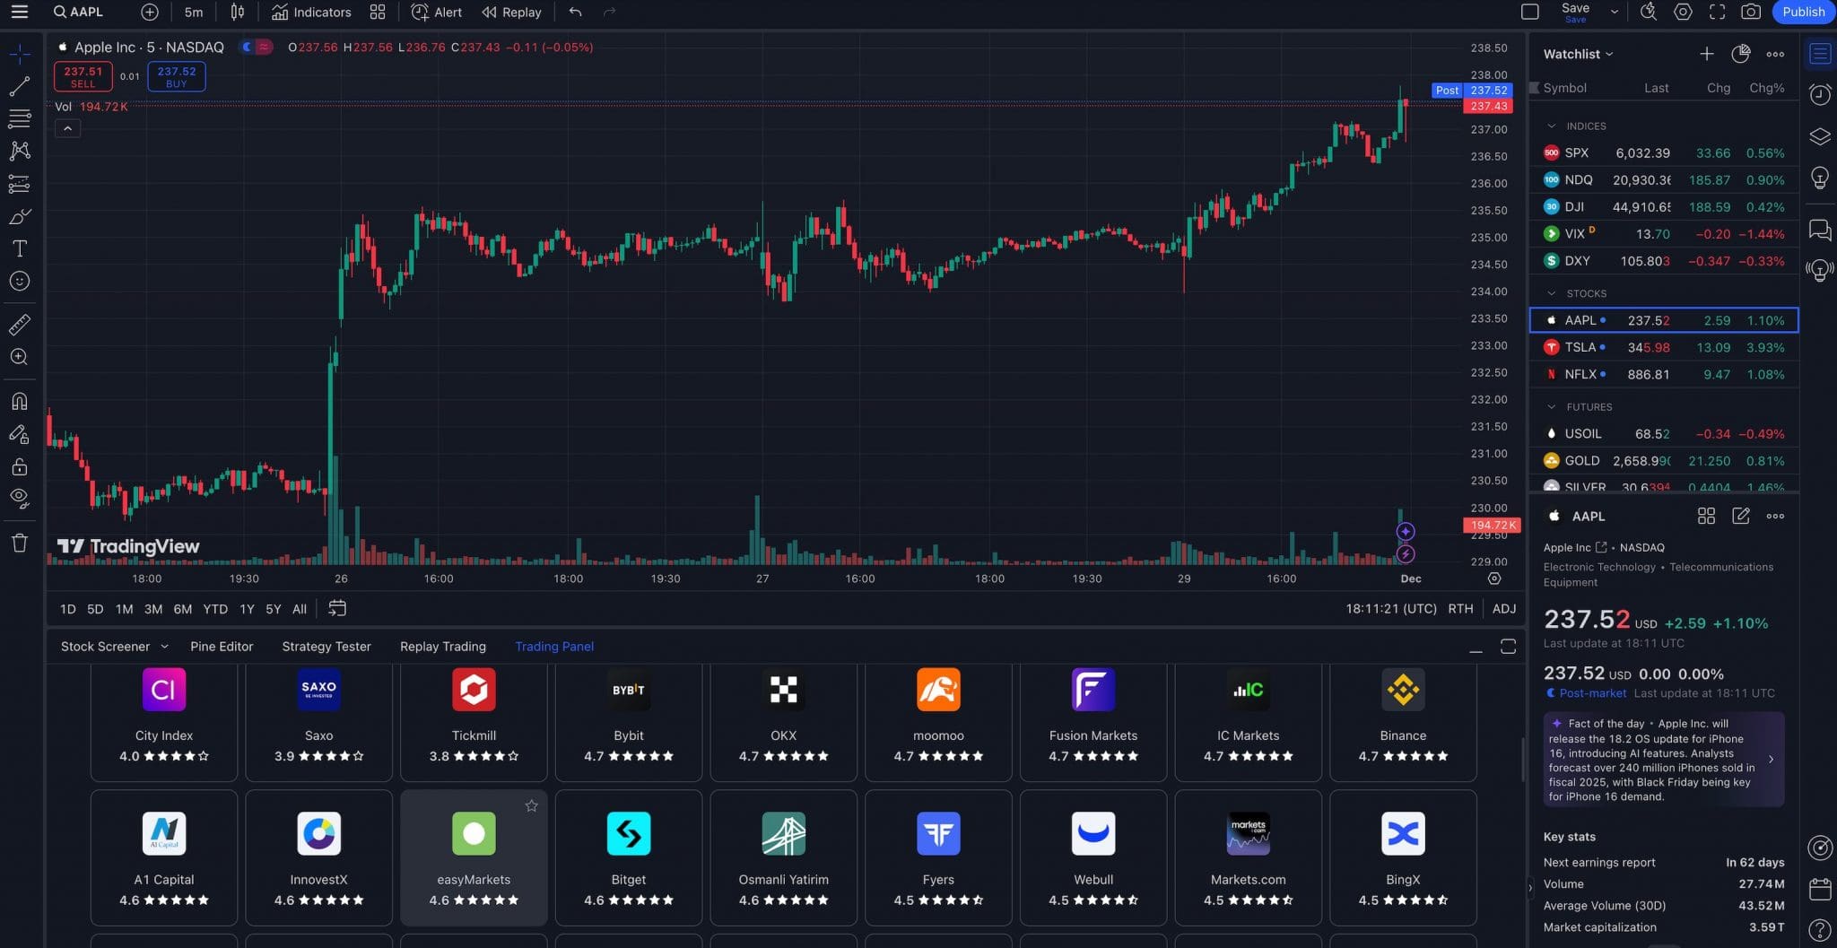Toggle lock all drawing tools
The width and height of the screenshot is (1837, 948).
20,466
